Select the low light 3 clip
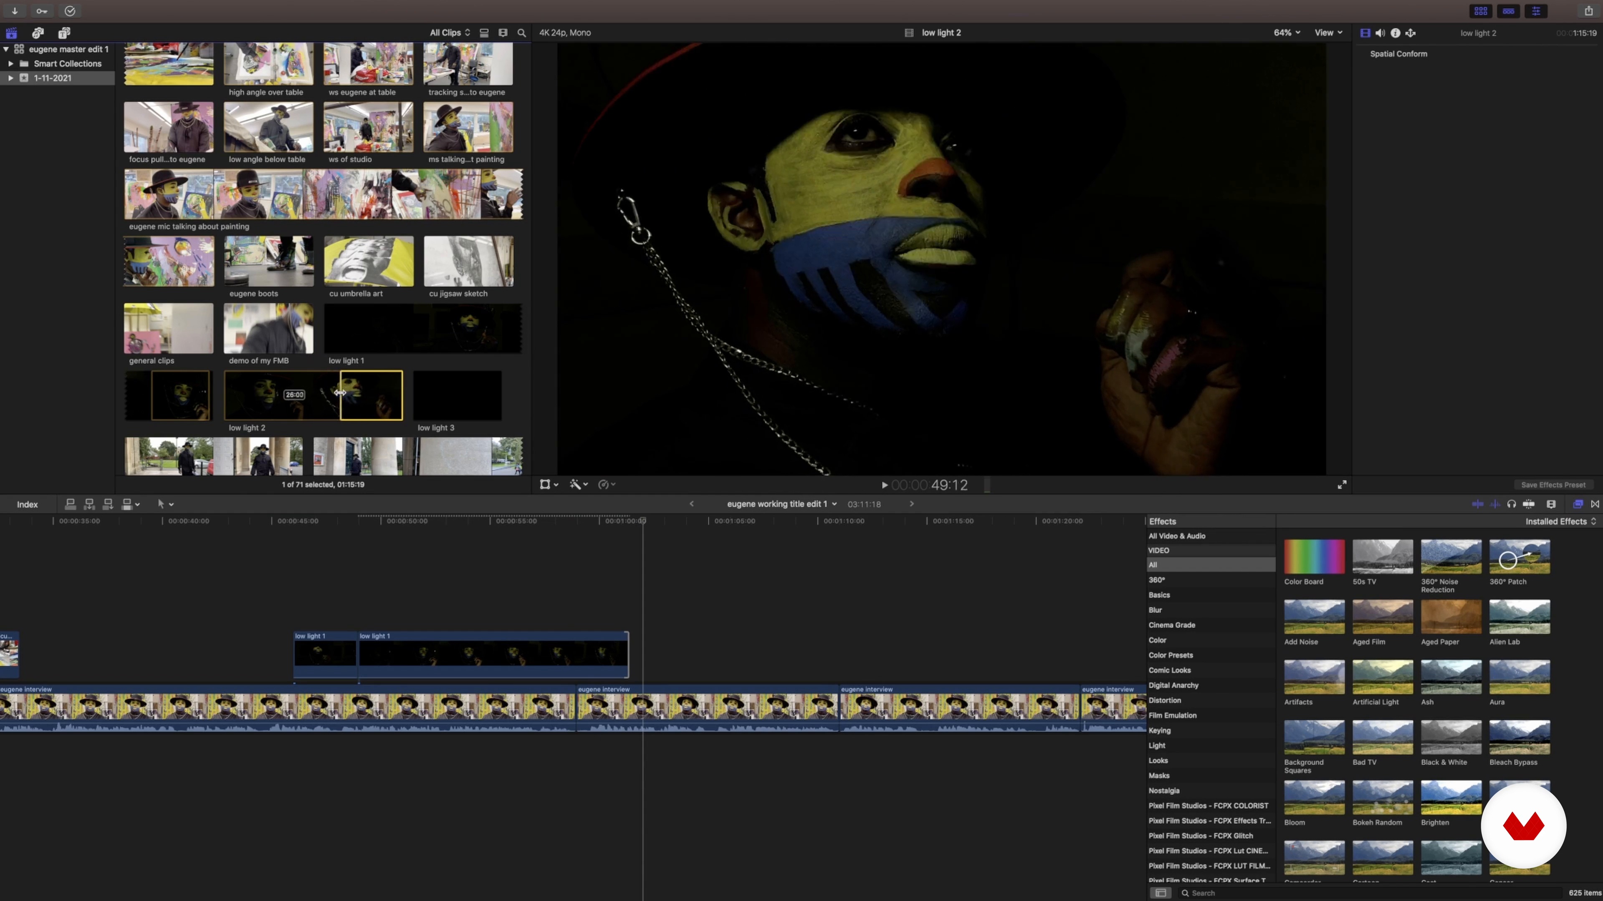 pyautogui.click(x=458, y=395)
